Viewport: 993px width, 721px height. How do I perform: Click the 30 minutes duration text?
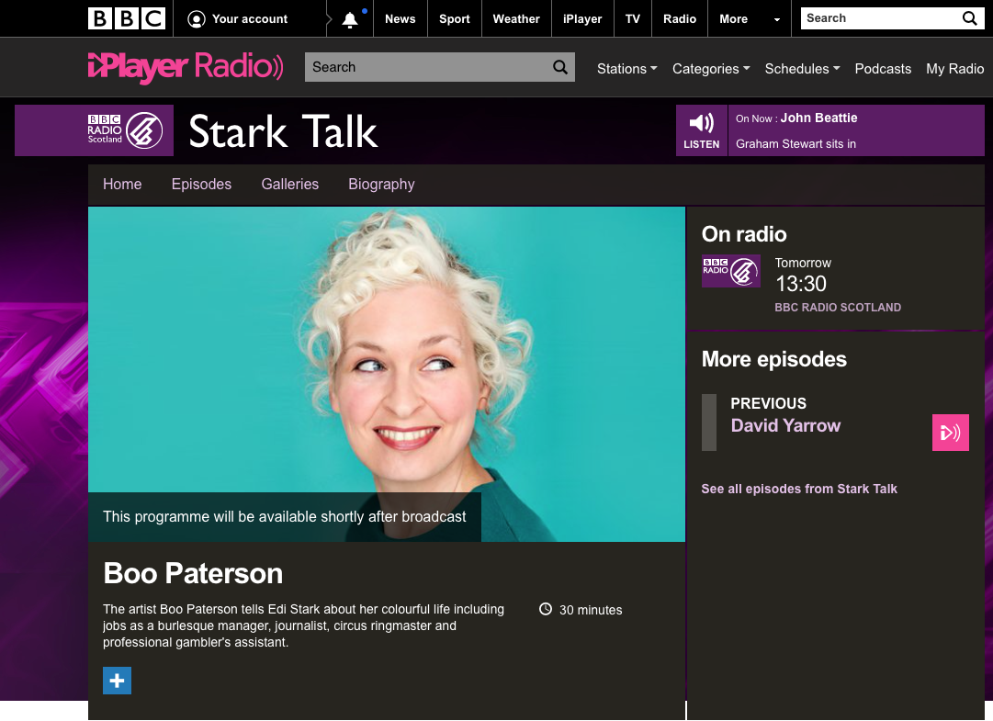pos(591,610)
